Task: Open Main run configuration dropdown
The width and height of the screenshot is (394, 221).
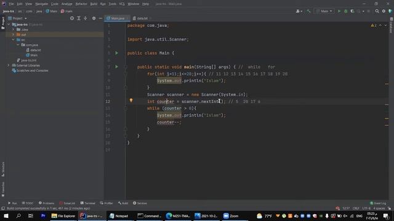Action: pos(324,11)
